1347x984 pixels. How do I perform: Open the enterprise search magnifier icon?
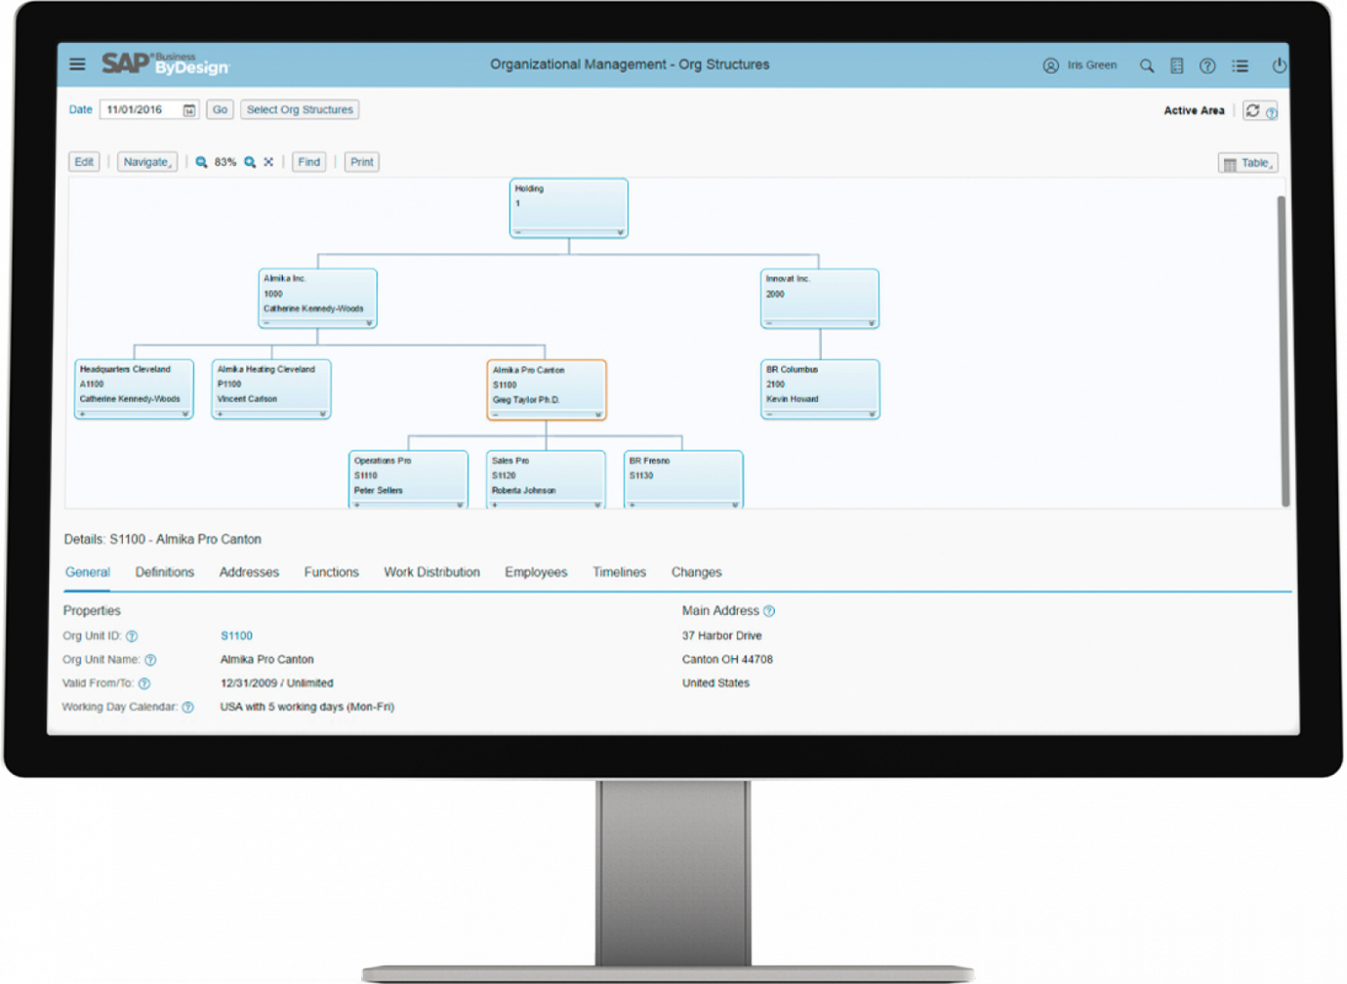click(1147, 66)
